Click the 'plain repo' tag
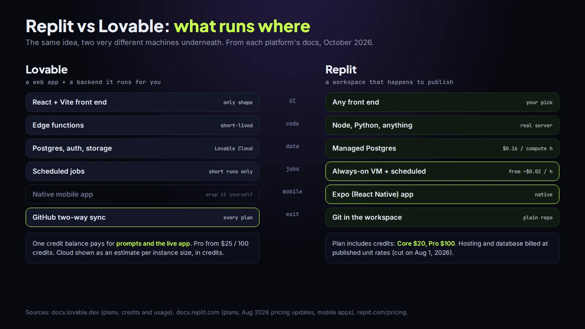Image resolution: width=585 pixels, height=329 pixels. 538,218
